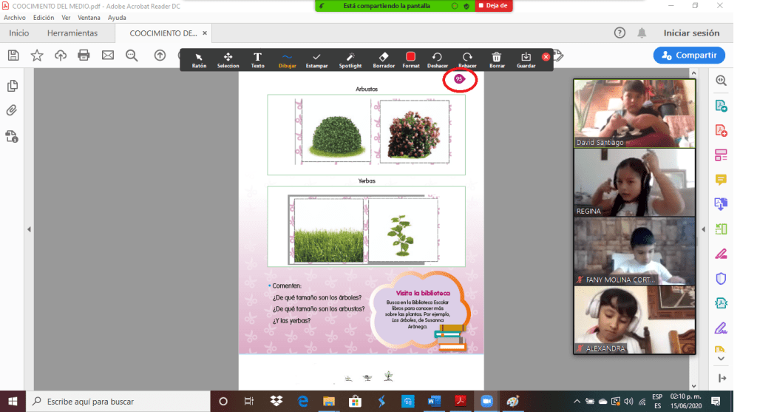The height and width of the screenshot is (412, 757).
Task: Clear drawings with Borrar trash icon
Action: (497, 60)
